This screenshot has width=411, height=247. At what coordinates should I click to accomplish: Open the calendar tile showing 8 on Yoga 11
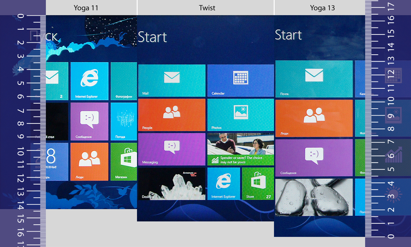tap(57, 162)
